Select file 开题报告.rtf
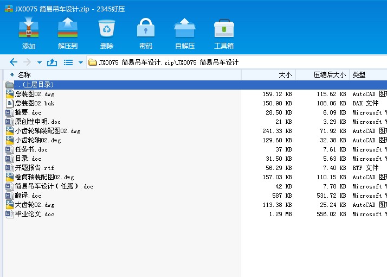387x277 pixels. point(35,168)
